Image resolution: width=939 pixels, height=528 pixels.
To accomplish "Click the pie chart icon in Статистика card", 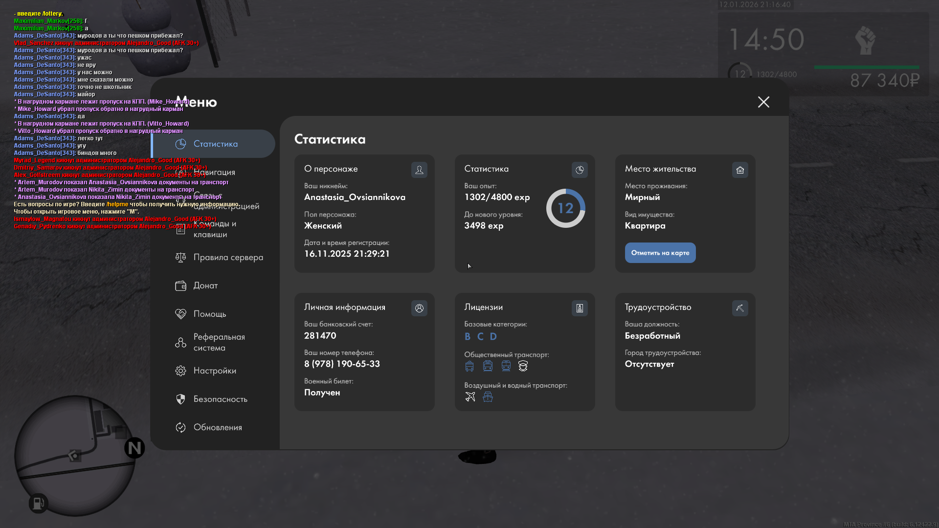I will (x=580, y=170).
